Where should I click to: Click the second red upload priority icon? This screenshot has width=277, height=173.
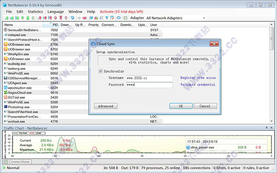tap(45, 18)
